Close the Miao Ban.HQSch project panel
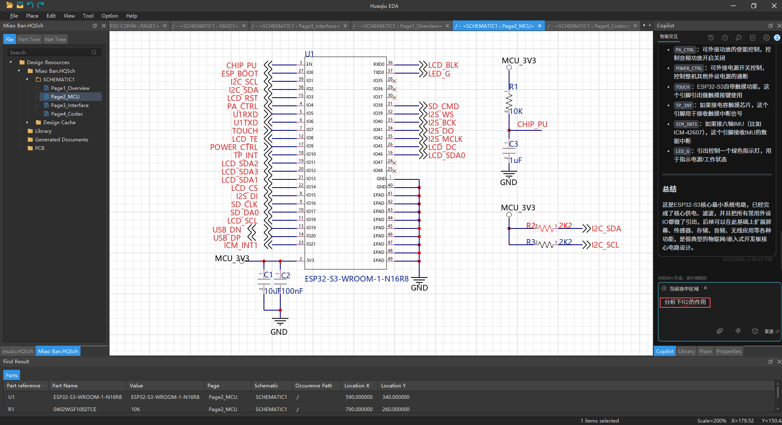This screenshot has height=425, width=782. coord(104,26)
